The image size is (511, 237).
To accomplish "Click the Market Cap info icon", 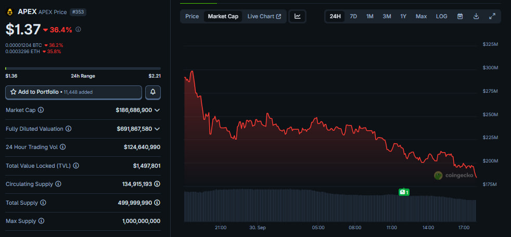I will click(41, 110).
